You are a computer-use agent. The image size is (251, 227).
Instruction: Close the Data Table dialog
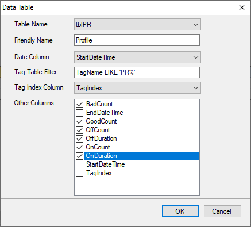(242, 7)
